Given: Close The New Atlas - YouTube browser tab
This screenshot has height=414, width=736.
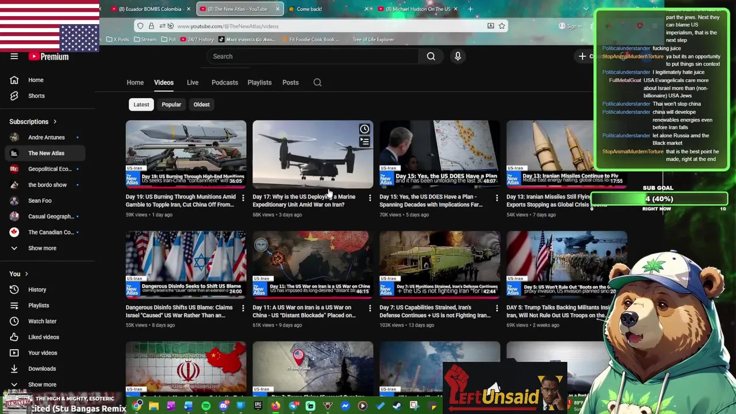Looking at the screenshot, I should (x=277, y=9).
